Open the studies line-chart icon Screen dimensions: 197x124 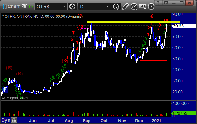[134, 6]
